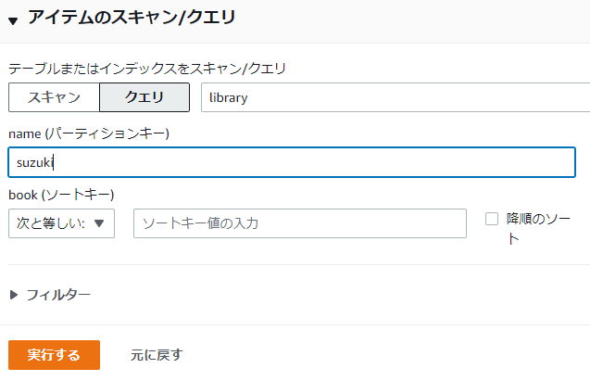Click the 降順のソート label text
The width and height of the screenshot is (590, 381).
(537, 219)
